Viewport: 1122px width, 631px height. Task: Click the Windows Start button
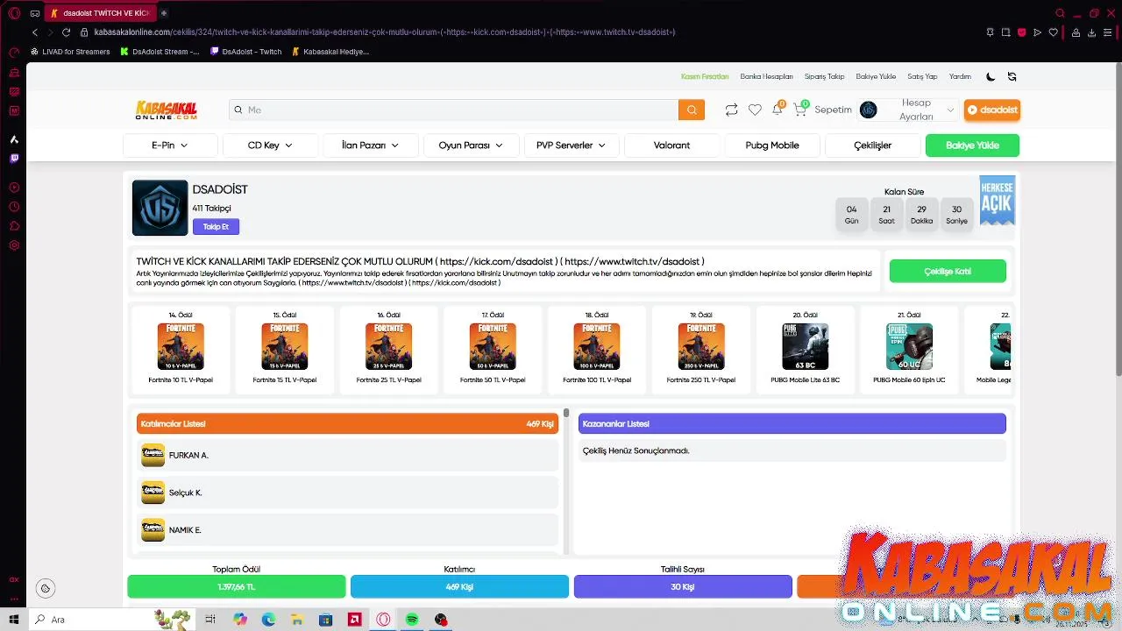click(14, 620)
